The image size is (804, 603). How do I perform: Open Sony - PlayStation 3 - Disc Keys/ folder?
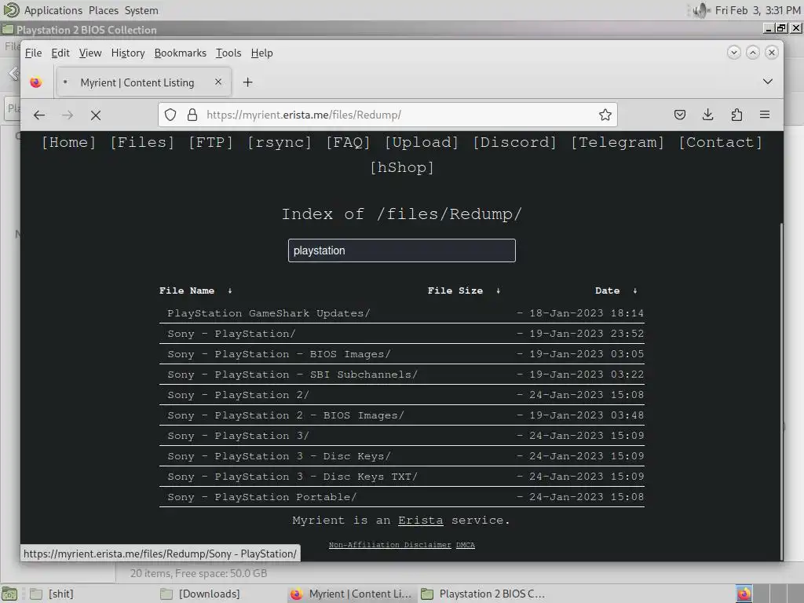click(279, 456)
